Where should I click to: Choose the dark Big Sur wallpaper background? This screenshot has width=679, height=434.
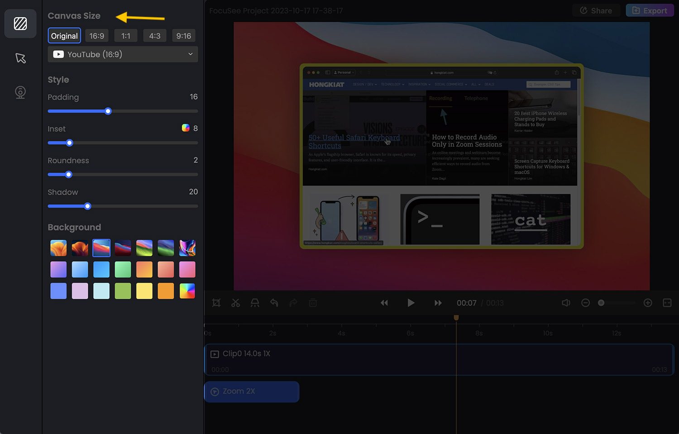pyautogui.click(x=123, y=248)
